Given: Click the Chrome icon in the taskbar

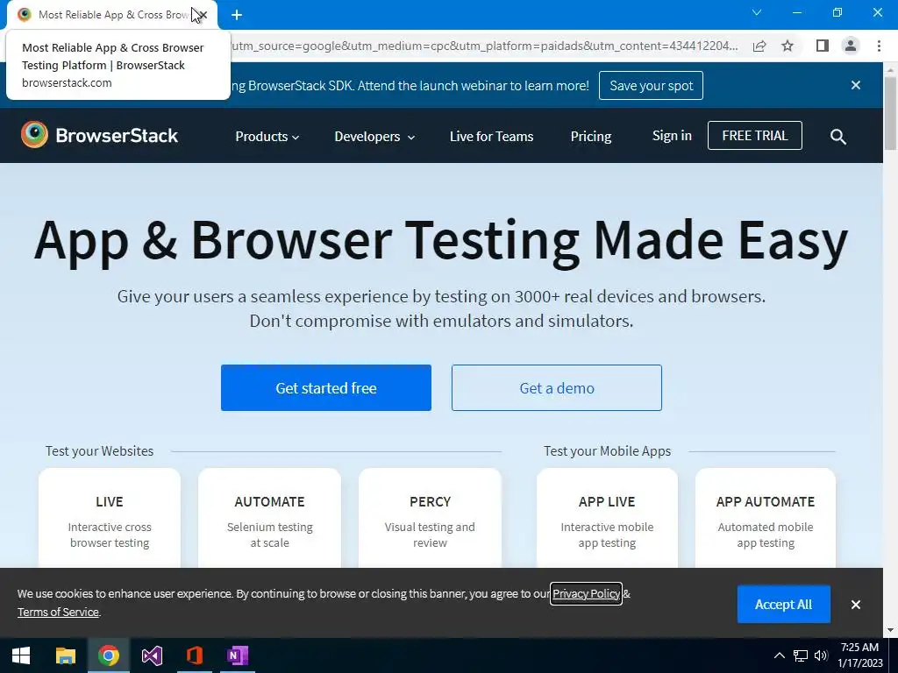Looking at the screenshot, I should 108,655.
